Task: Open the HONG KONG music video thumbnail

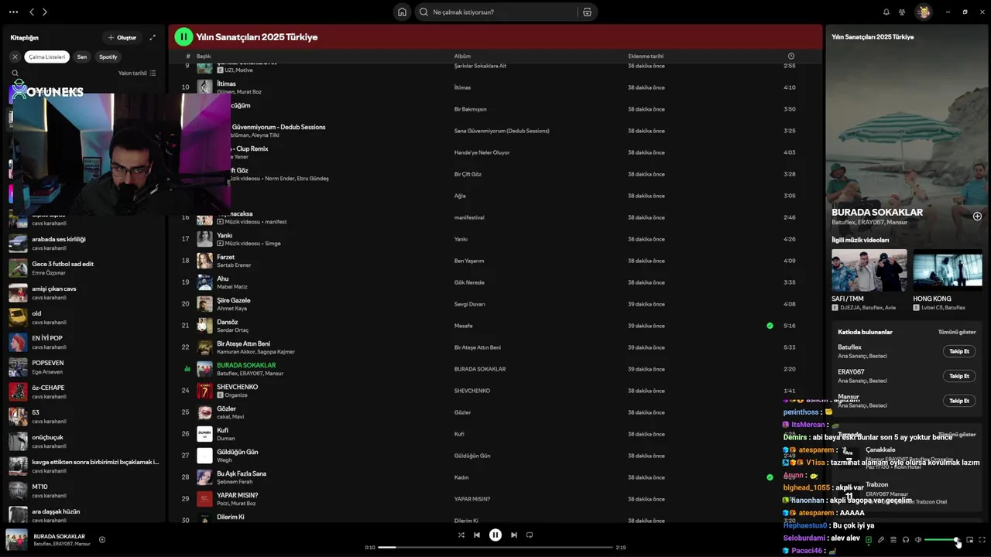Action: click(x=948, y=270)
